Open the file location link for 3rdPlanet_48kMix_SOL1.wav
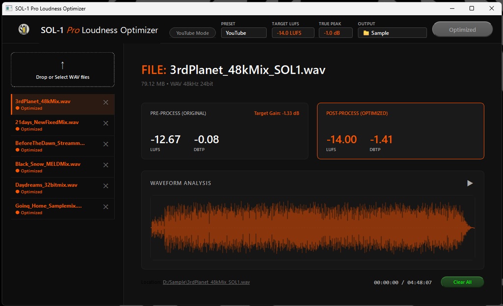503x306 pixels. (206, 282)
